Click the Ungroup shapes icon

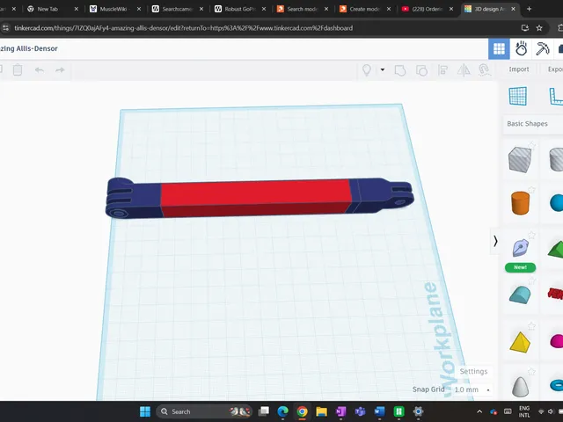coord(421,70)
